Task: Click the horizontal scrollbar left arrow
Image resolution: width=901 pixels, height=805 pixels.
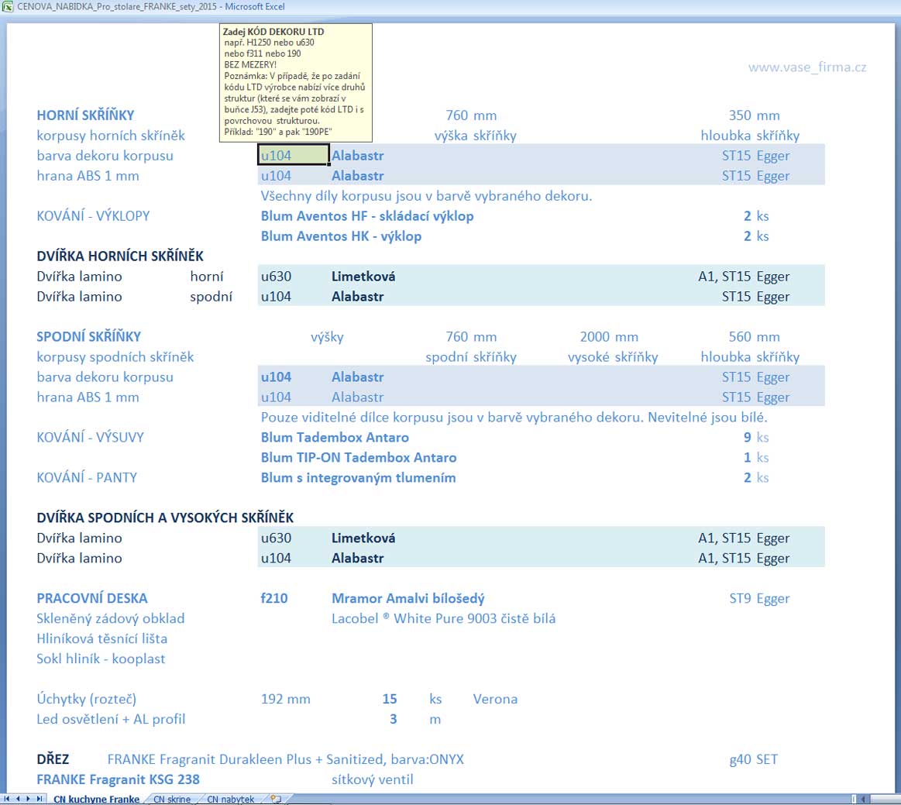Action: pyautogui.click(x=863, y=799)
